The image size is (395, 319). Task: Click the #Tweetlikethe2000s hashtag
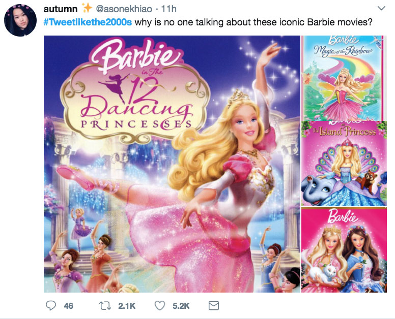tap(88, 23)
